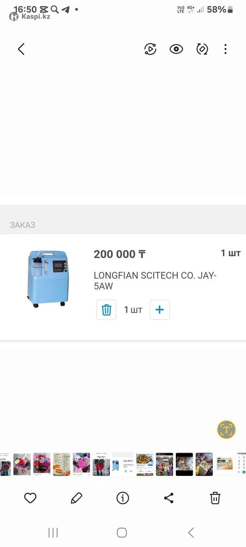Mark photo as favorite with heart icon
Screen dimensions: 246x547
[x=30, y=498]
